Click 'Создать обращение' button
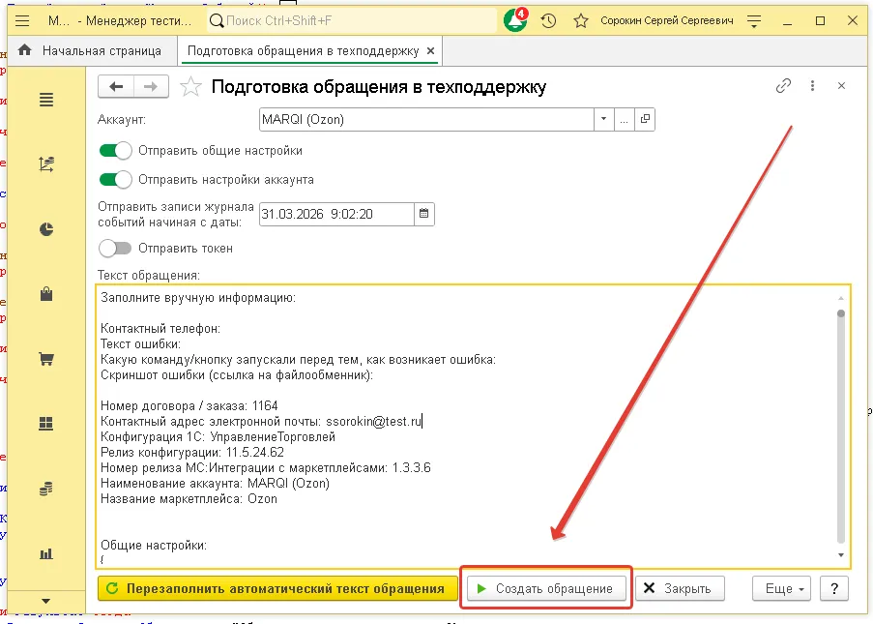 [x=544, y=588]
